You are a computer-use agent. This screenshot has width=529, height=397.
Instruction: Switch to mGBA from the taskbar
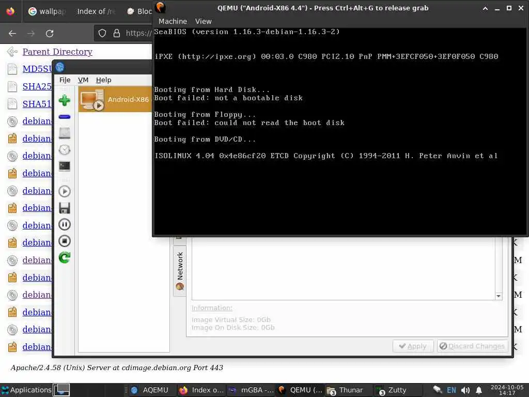(x=251, y=390)
